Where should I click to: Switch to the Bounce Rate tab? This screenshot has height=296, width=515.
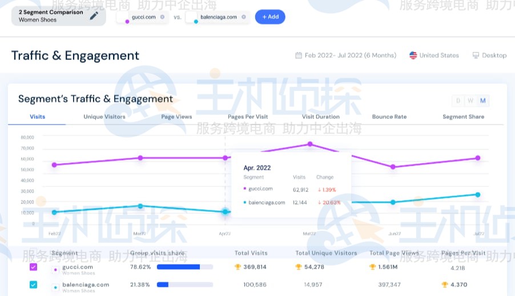click(389, 117)
